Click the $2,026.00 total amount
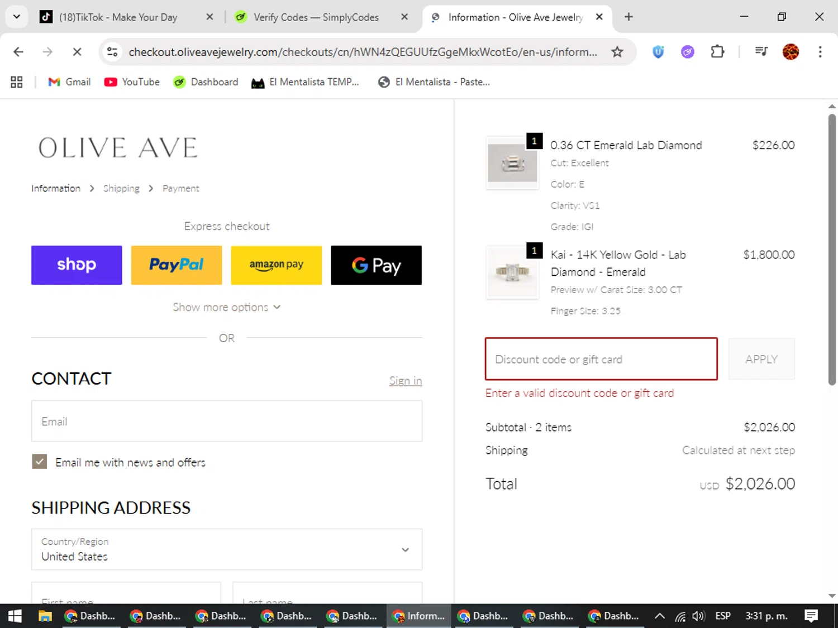The width and height of the screenshot is (838, 628). pyautogui.click(x=760, y=484)
